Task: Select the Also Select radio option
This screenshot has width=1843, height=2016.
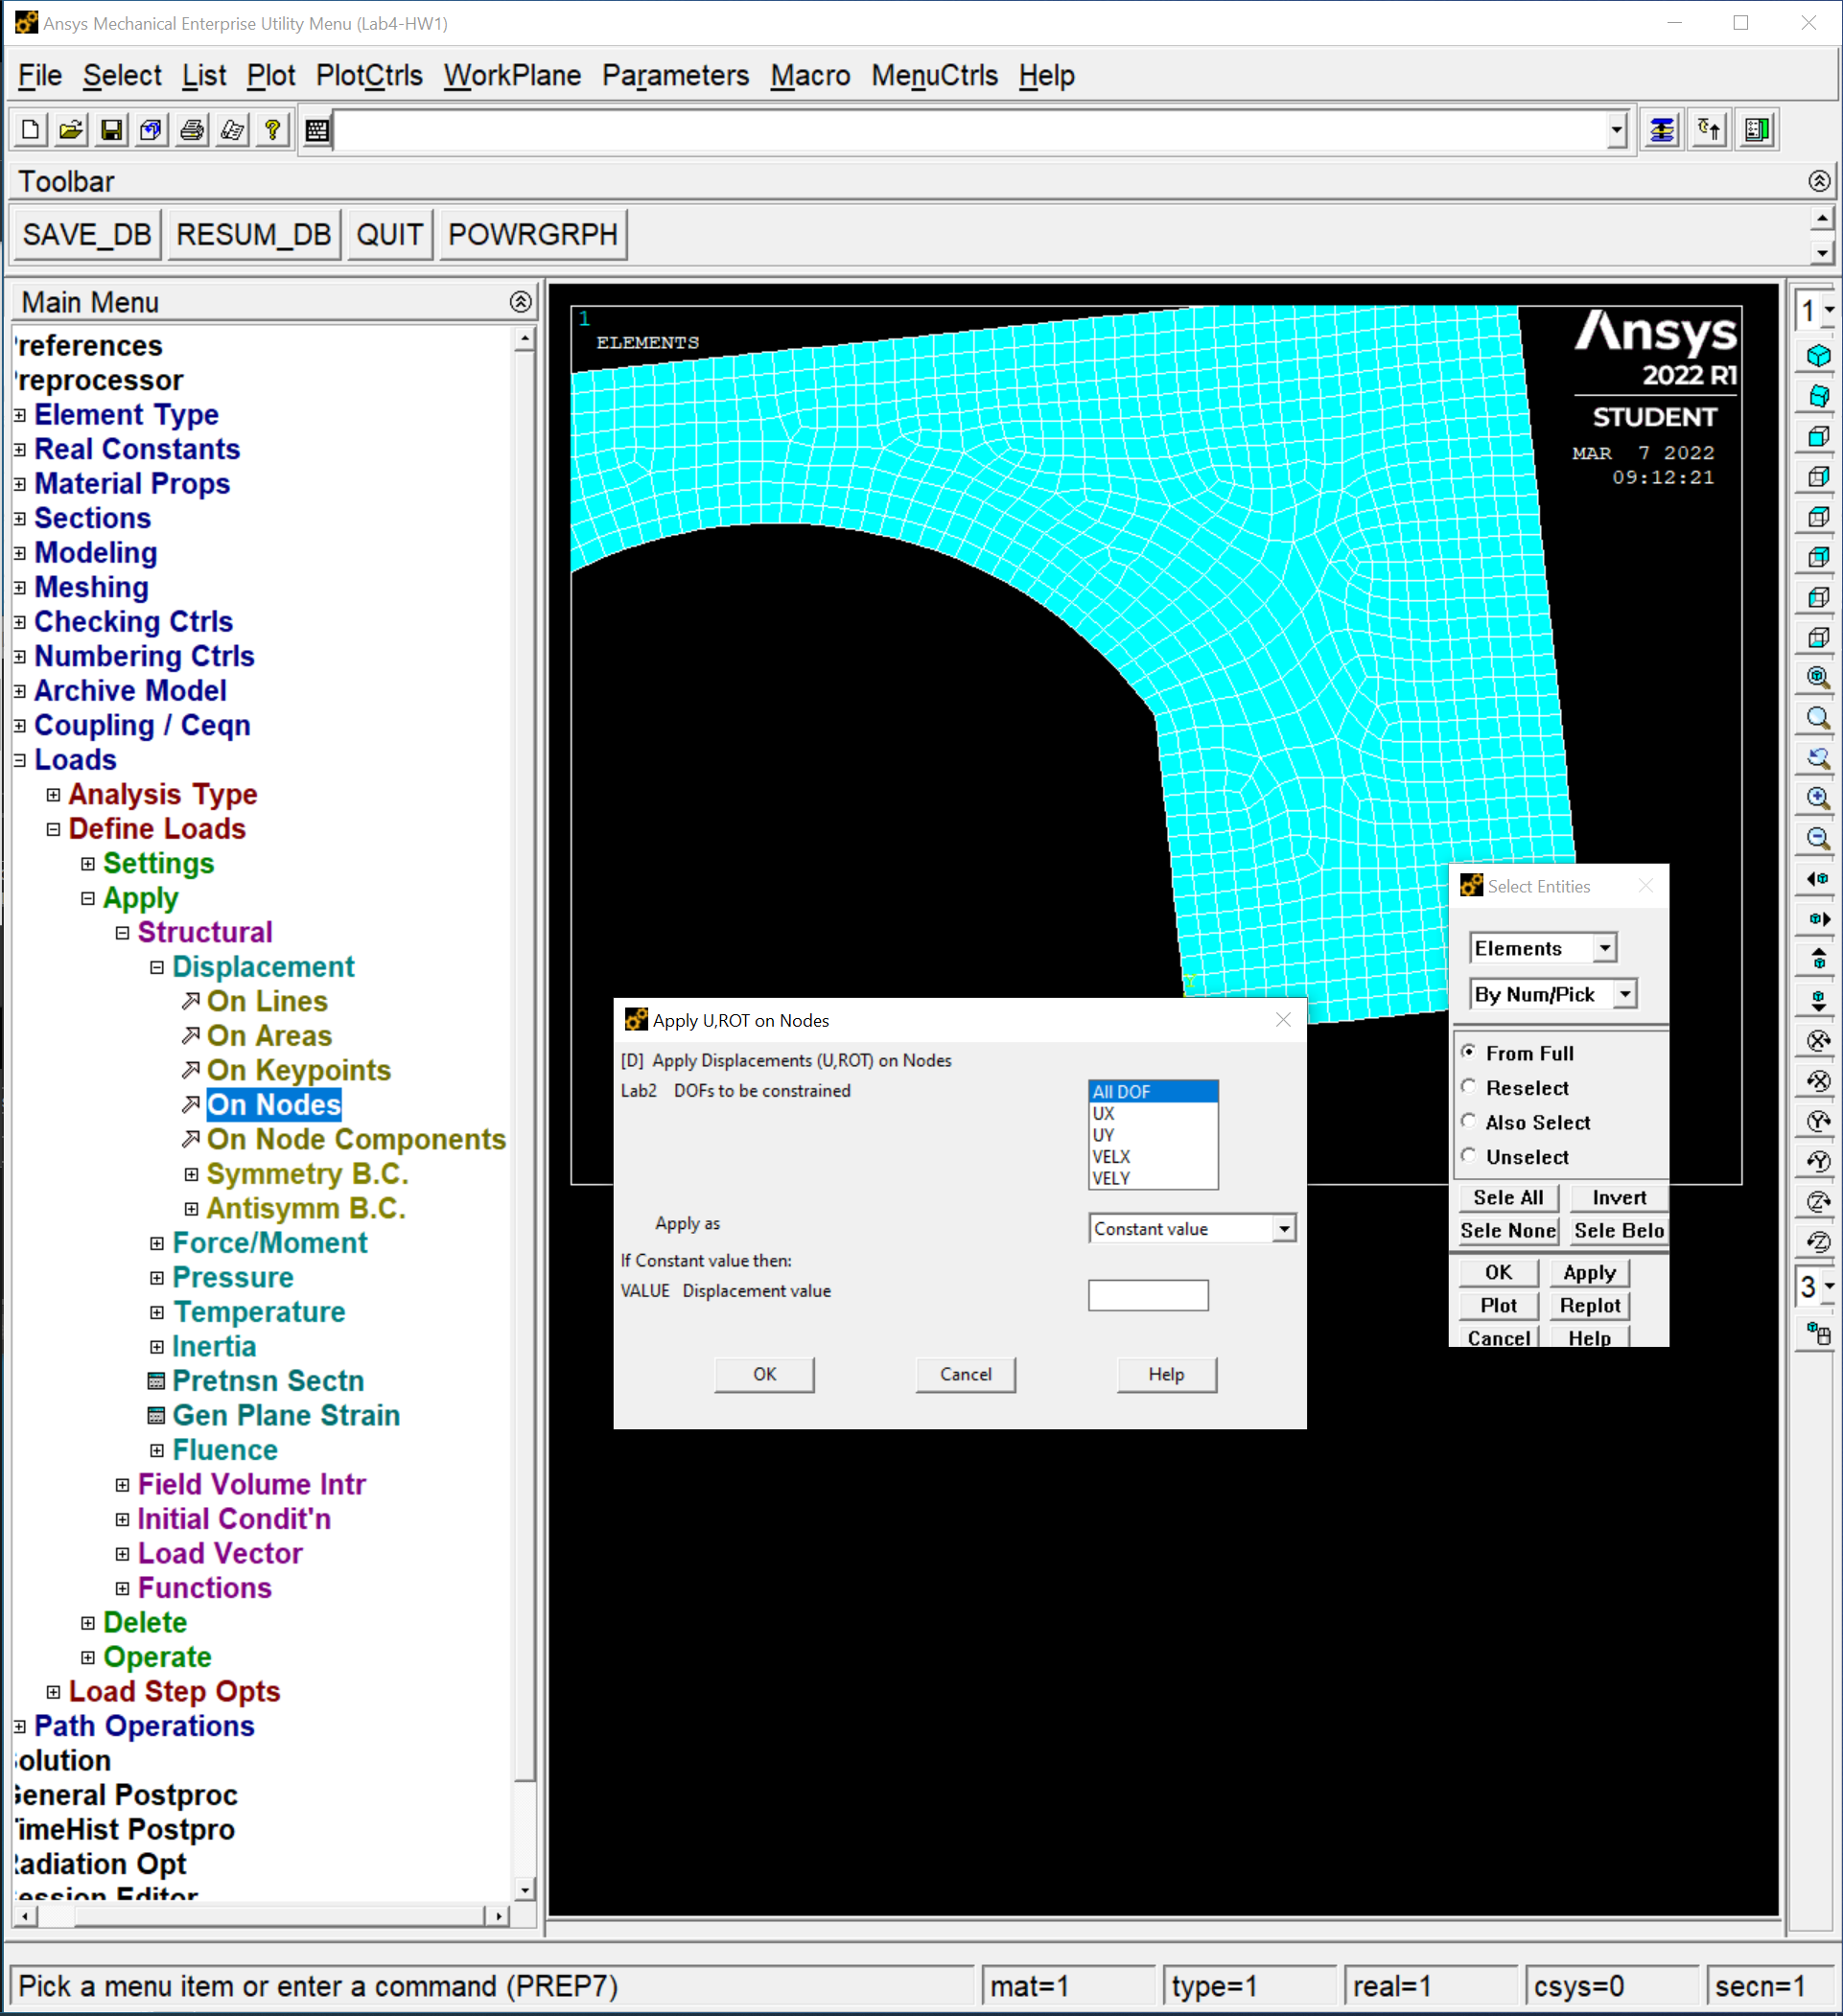Action: [x=1469, y=1121]
